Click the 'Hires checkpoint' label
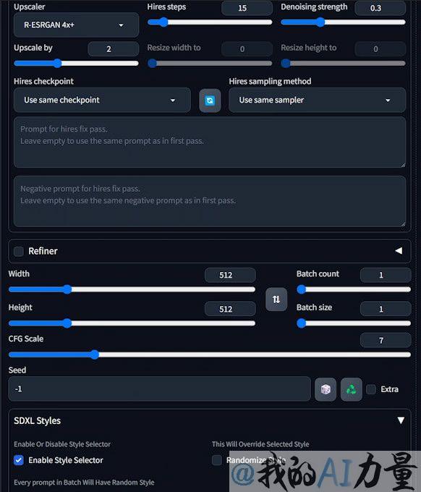This screenshot has width=421, height=492. (43, 81)
